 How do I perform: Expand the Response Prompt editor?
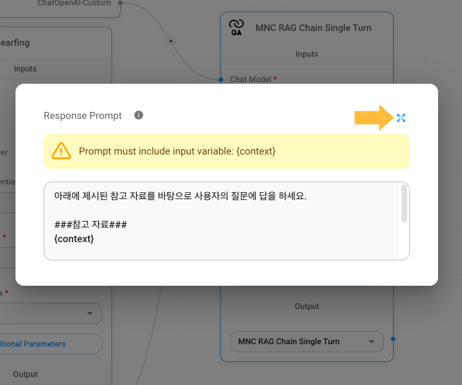click(401, 118)
